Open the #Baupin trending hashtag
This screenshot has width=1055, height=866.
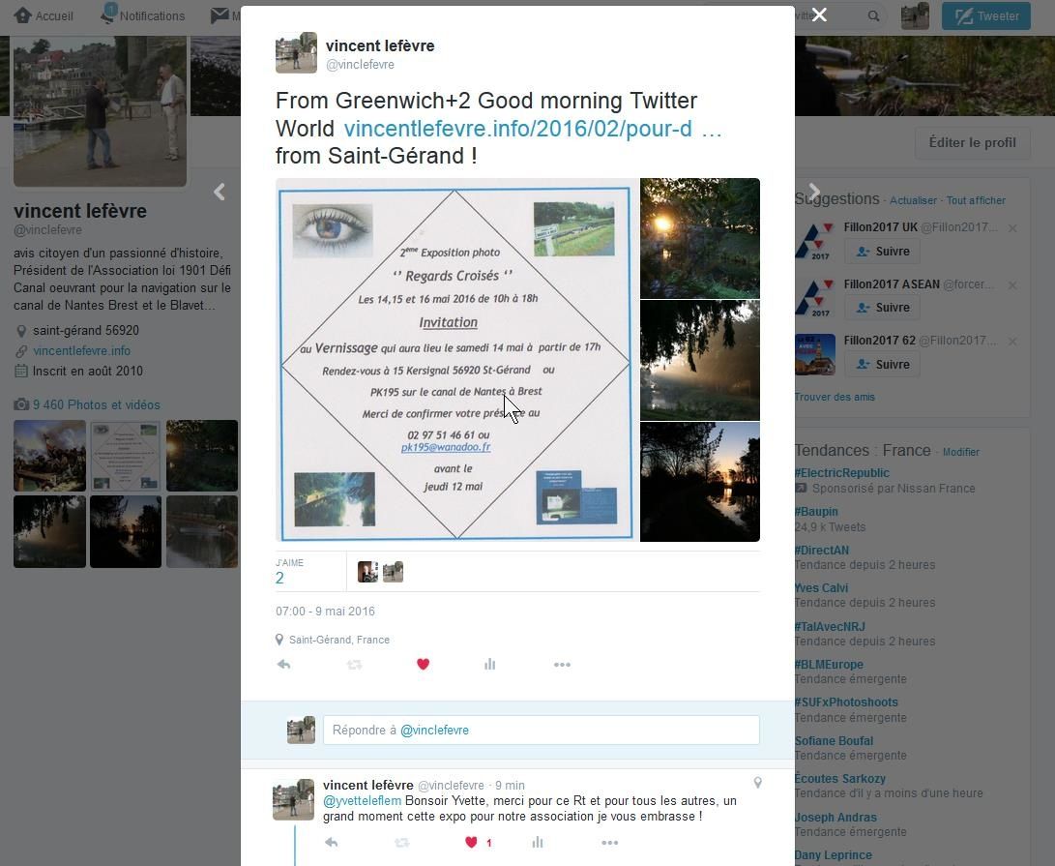pyautogui.click(x=816, y=512)
